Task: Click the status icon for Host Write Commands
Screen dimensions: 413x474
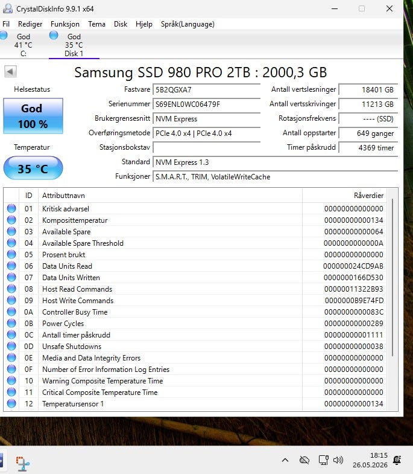Action: click(x=11, y=300)
